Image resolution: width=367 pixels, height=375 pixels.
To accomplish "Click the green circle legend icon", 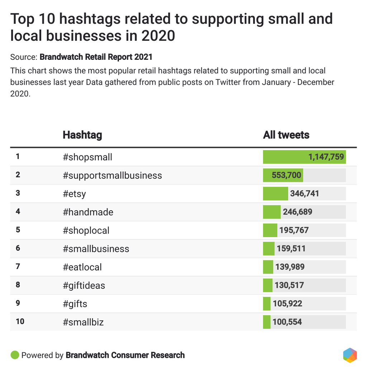I will (x=15, y=355).
